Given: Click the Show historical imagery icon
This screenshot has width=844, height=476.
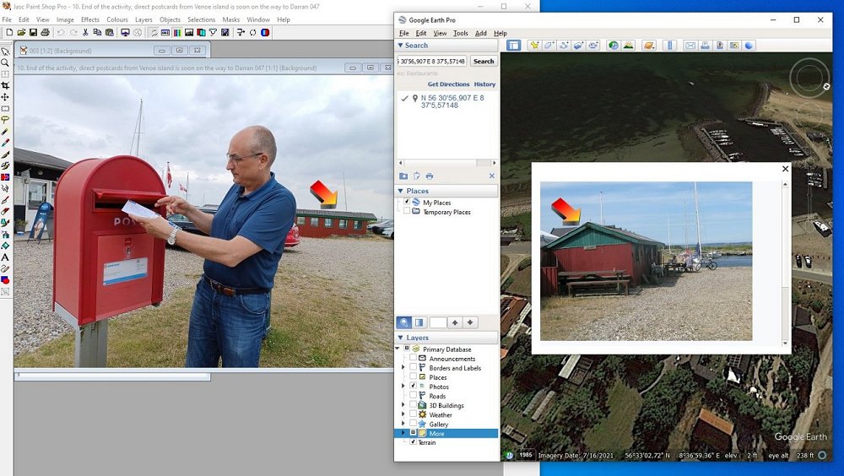Looking at the screenshot, I should tap(613, 46).
